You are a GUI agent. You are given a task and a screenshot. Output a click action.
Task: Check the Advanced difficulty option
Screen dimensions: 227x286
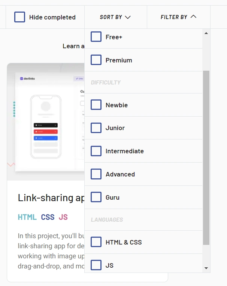pos(96,174)
